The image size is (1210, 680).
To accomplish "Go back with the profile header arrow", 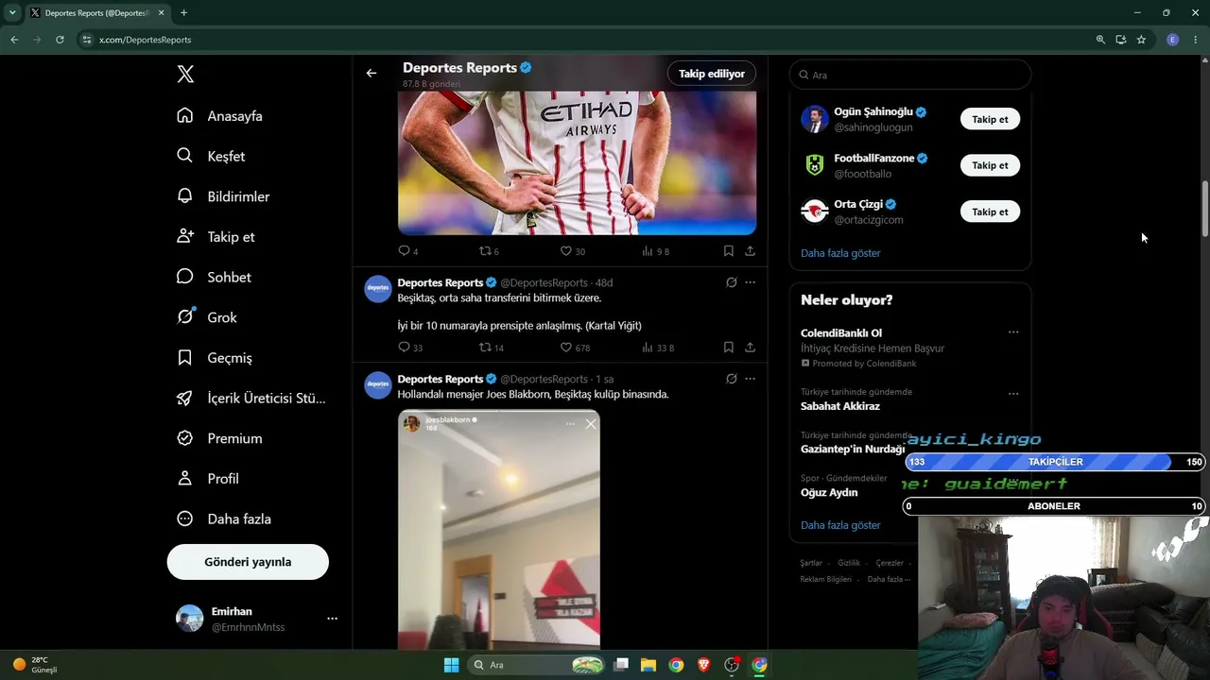I will pyautogui.click(x=372, y=73).
